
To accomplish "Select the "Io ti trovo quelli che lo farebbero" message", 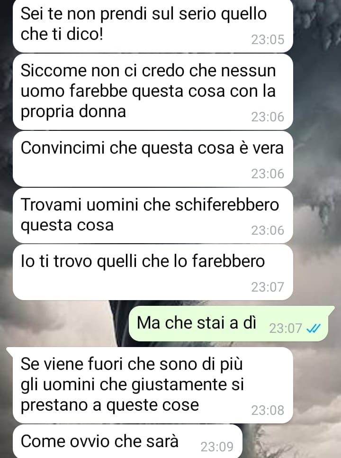I will (153, 272).
